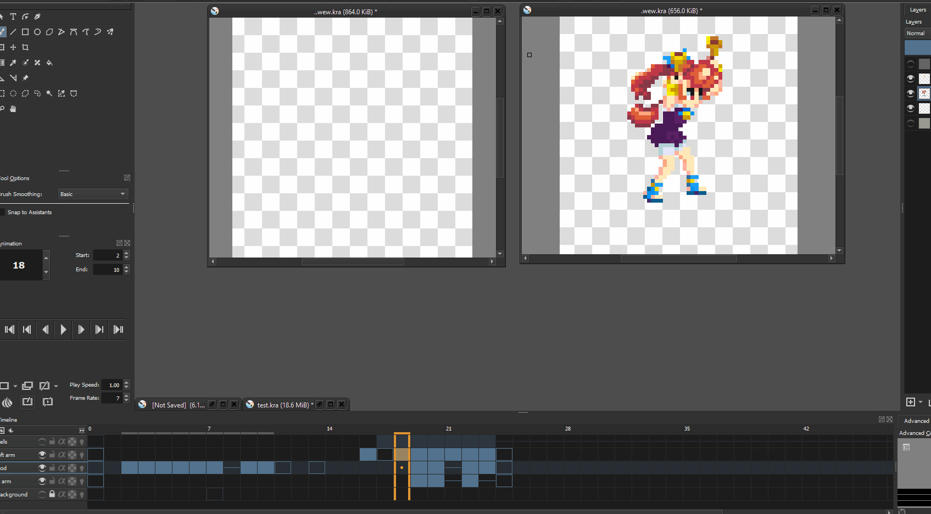This screenshot has width=931, height=514.
Task: Choose the Ellipse shape tool
Action: 37,32
